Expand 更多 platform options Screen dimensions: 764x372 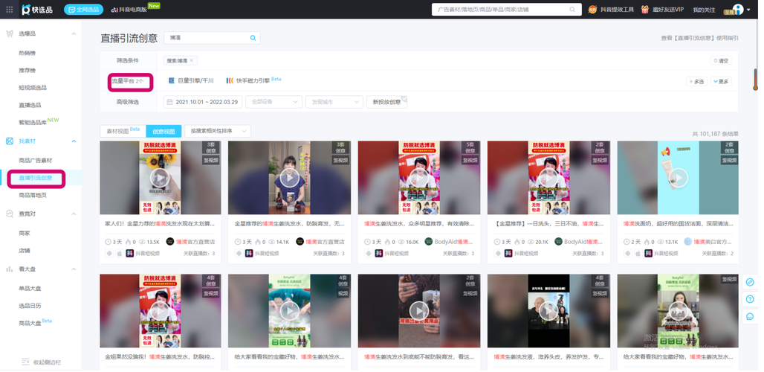721,81
